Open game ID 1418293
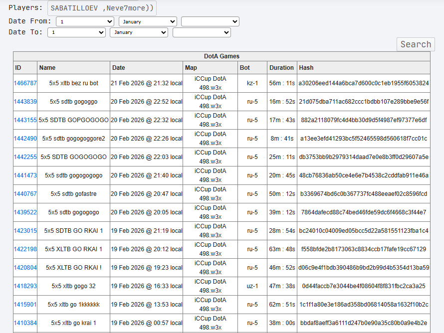 click(x=25, y=286)
